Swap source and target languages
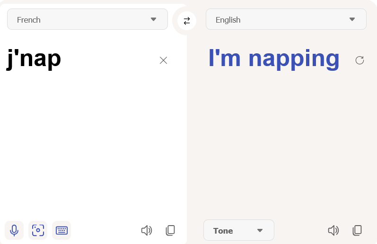Image resolution: width=377 pixels, height=244 pixels. (x=186, y=21)
